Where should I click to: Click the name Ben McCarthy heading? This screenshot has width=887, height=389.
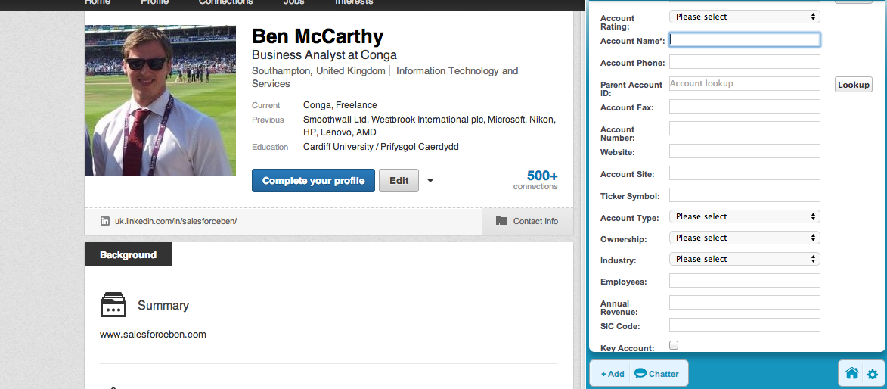(x=318, y=36)
